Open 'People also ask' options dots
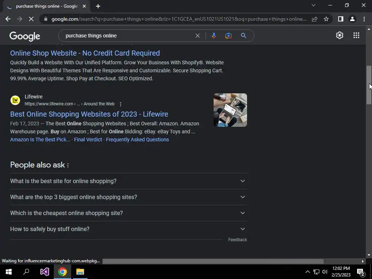This screenshot has width=372, height=279. pos(68,165)
